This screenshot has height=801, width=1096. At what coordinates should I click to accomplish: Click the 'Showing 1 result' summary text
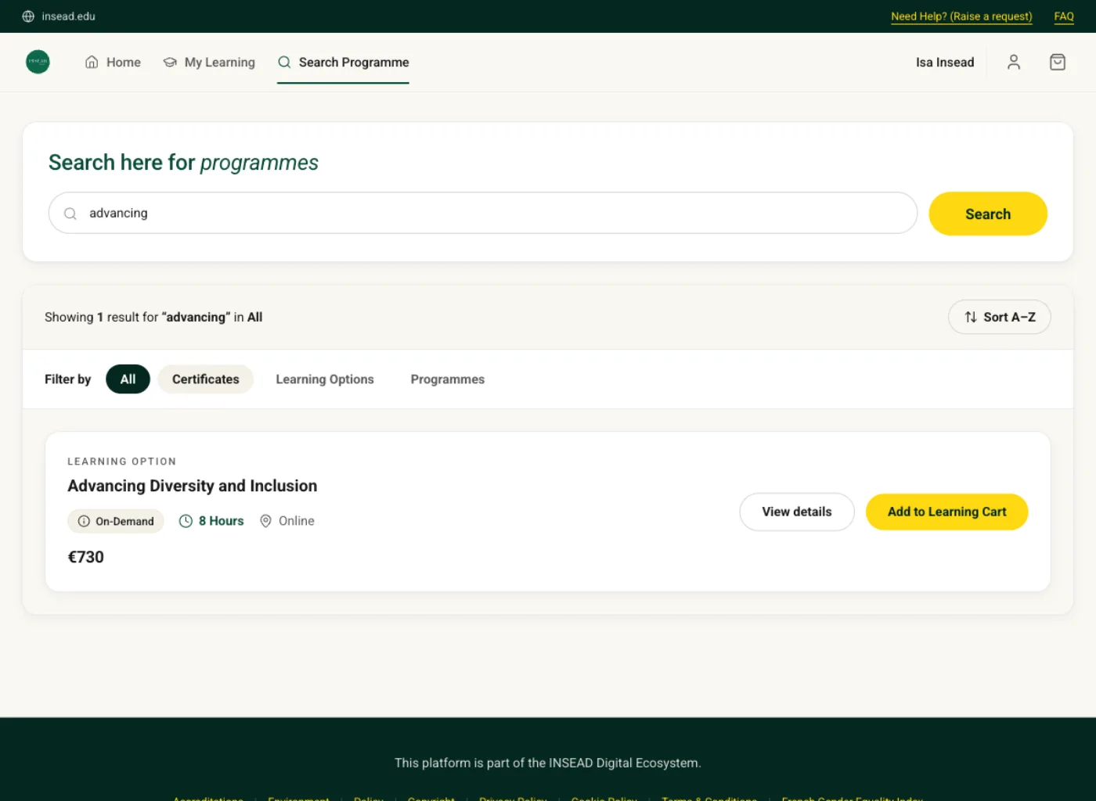(x=153, y=317)
